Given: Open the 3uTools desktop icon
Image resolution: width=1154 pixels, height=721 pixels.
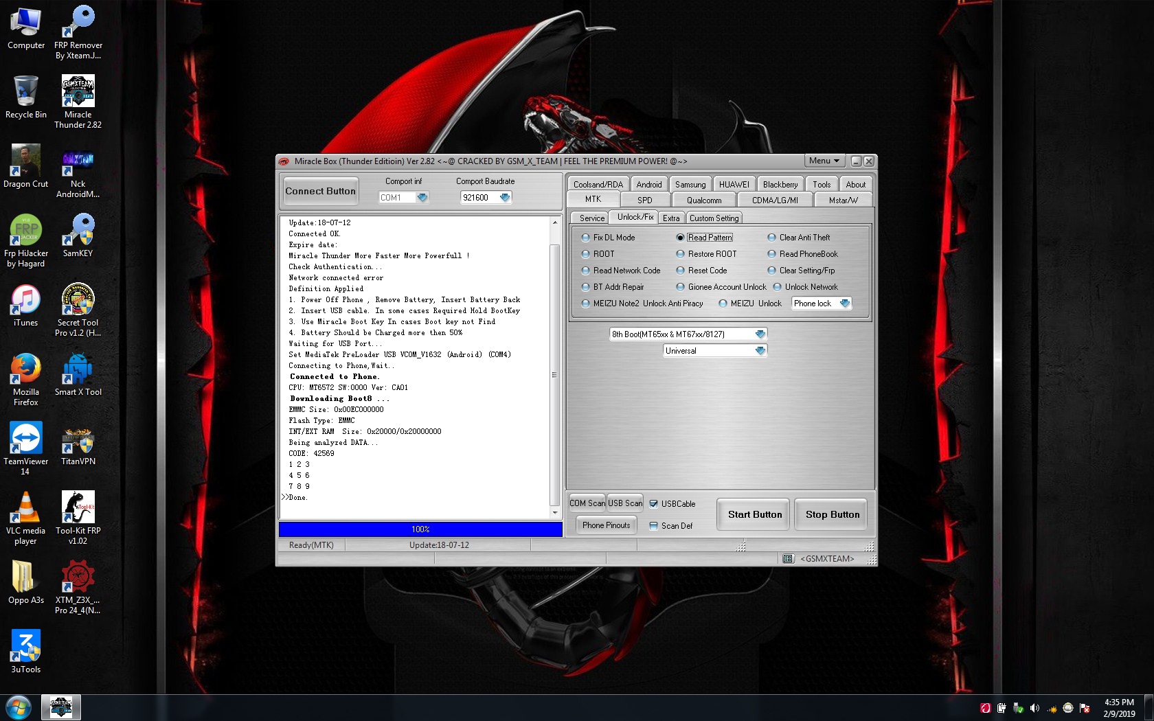Looking at the screenshot, I should click(x=26, y=652).
